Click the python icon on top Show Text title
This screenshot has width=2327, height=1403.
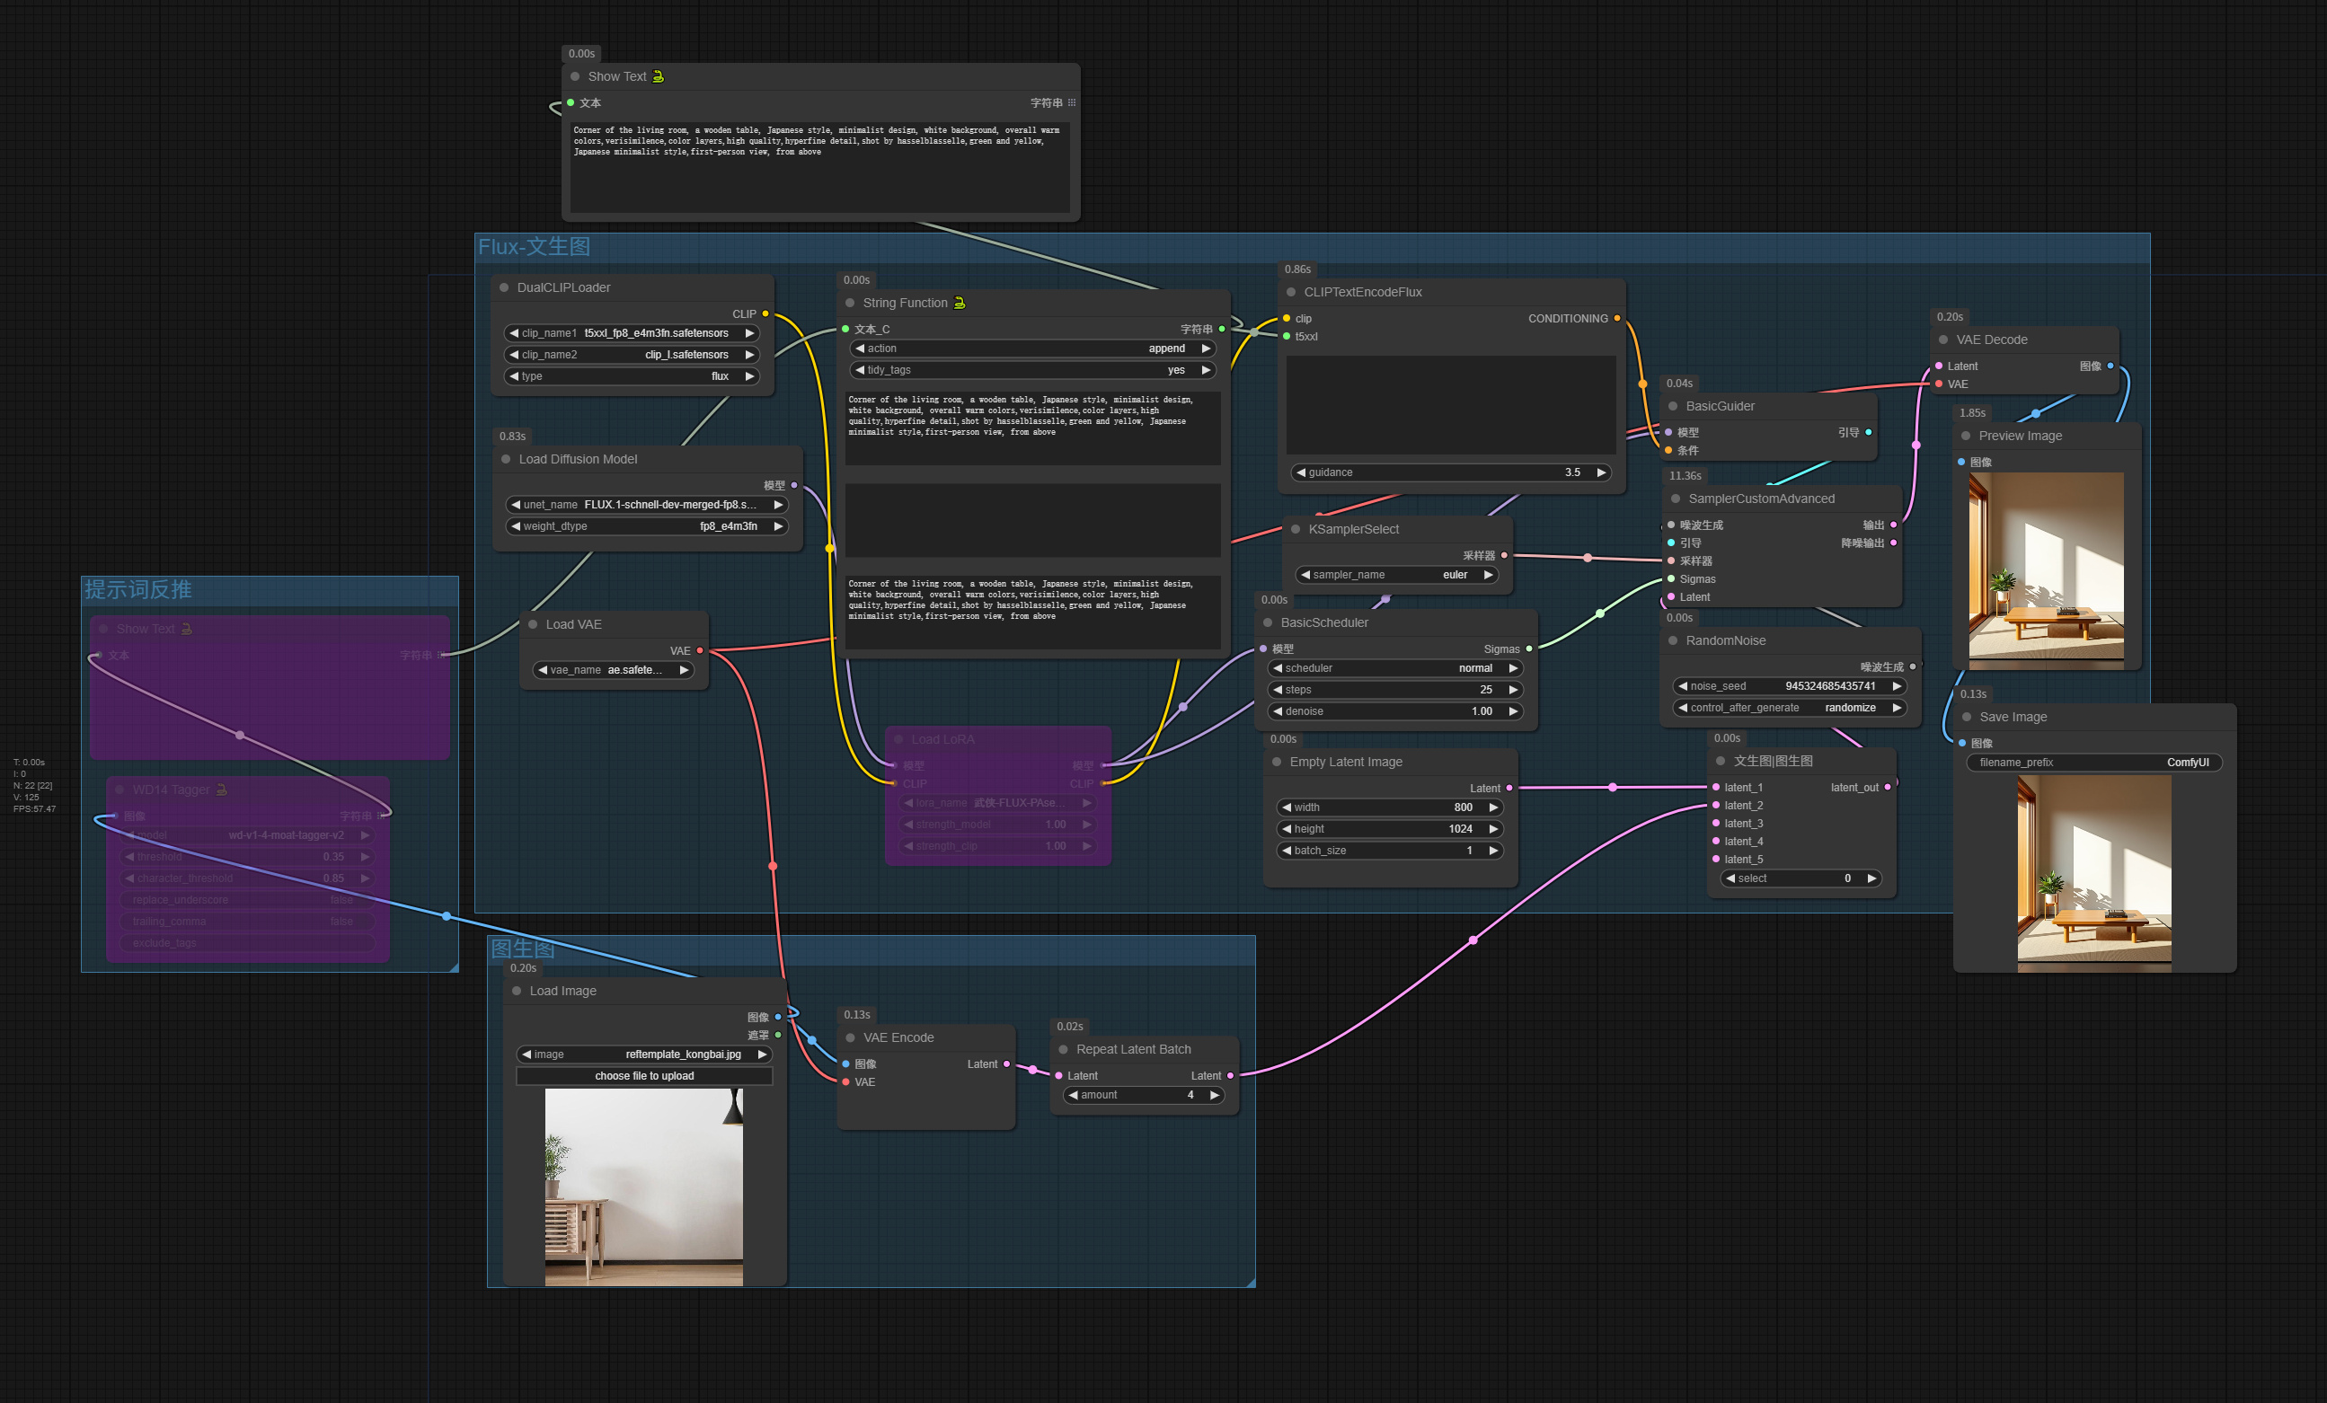(659, 76)
